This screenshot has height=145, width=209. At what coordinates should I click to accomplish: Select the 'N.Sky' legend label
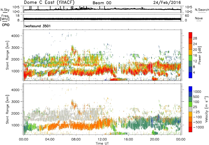click(x=5, y=10)
